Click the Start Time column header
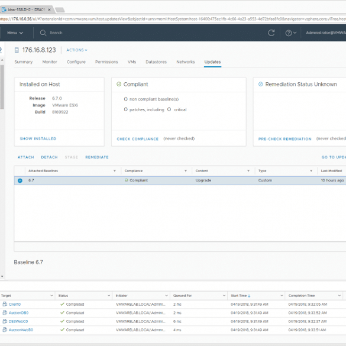 [238, 296]
